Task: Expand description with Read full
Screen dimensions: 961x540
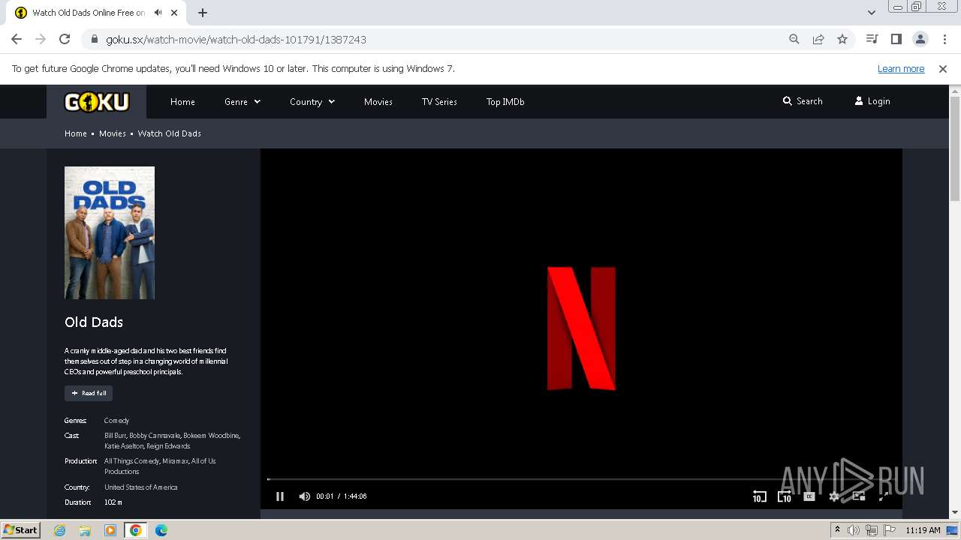Action: click(x=89, y=393)
